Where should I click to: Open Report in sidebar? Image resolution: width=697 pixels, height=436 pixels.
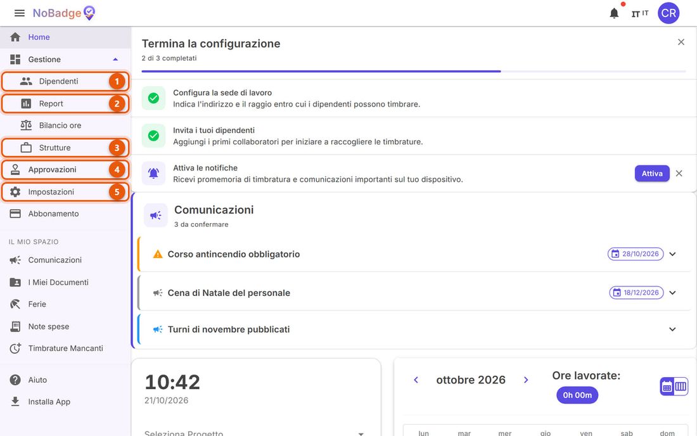click(65, 103)
